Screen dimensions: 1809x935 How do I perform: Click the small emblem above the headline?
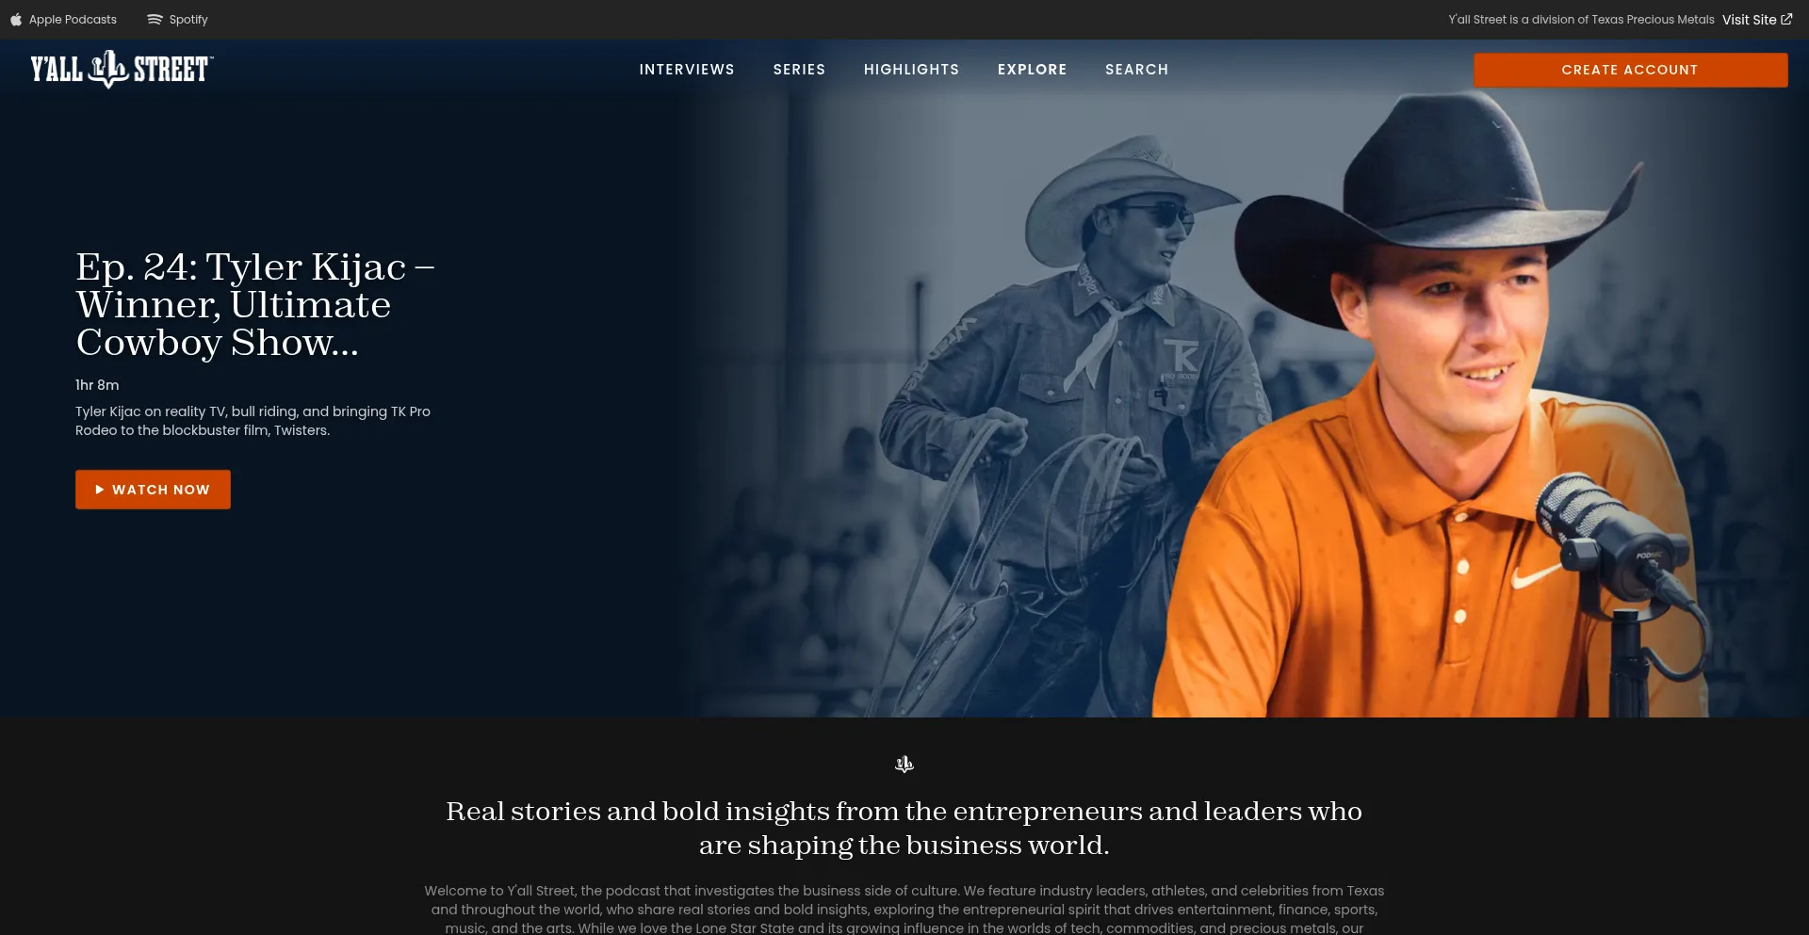(904, 764)
